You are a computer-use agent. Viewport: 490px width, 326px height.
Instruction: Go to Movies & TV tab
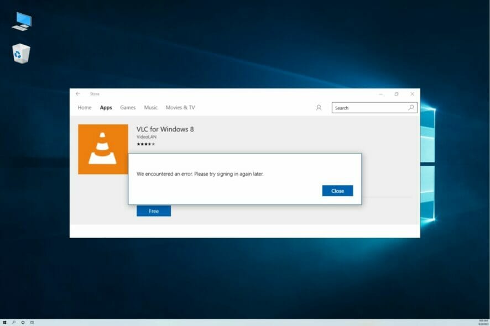click(180, 107)
